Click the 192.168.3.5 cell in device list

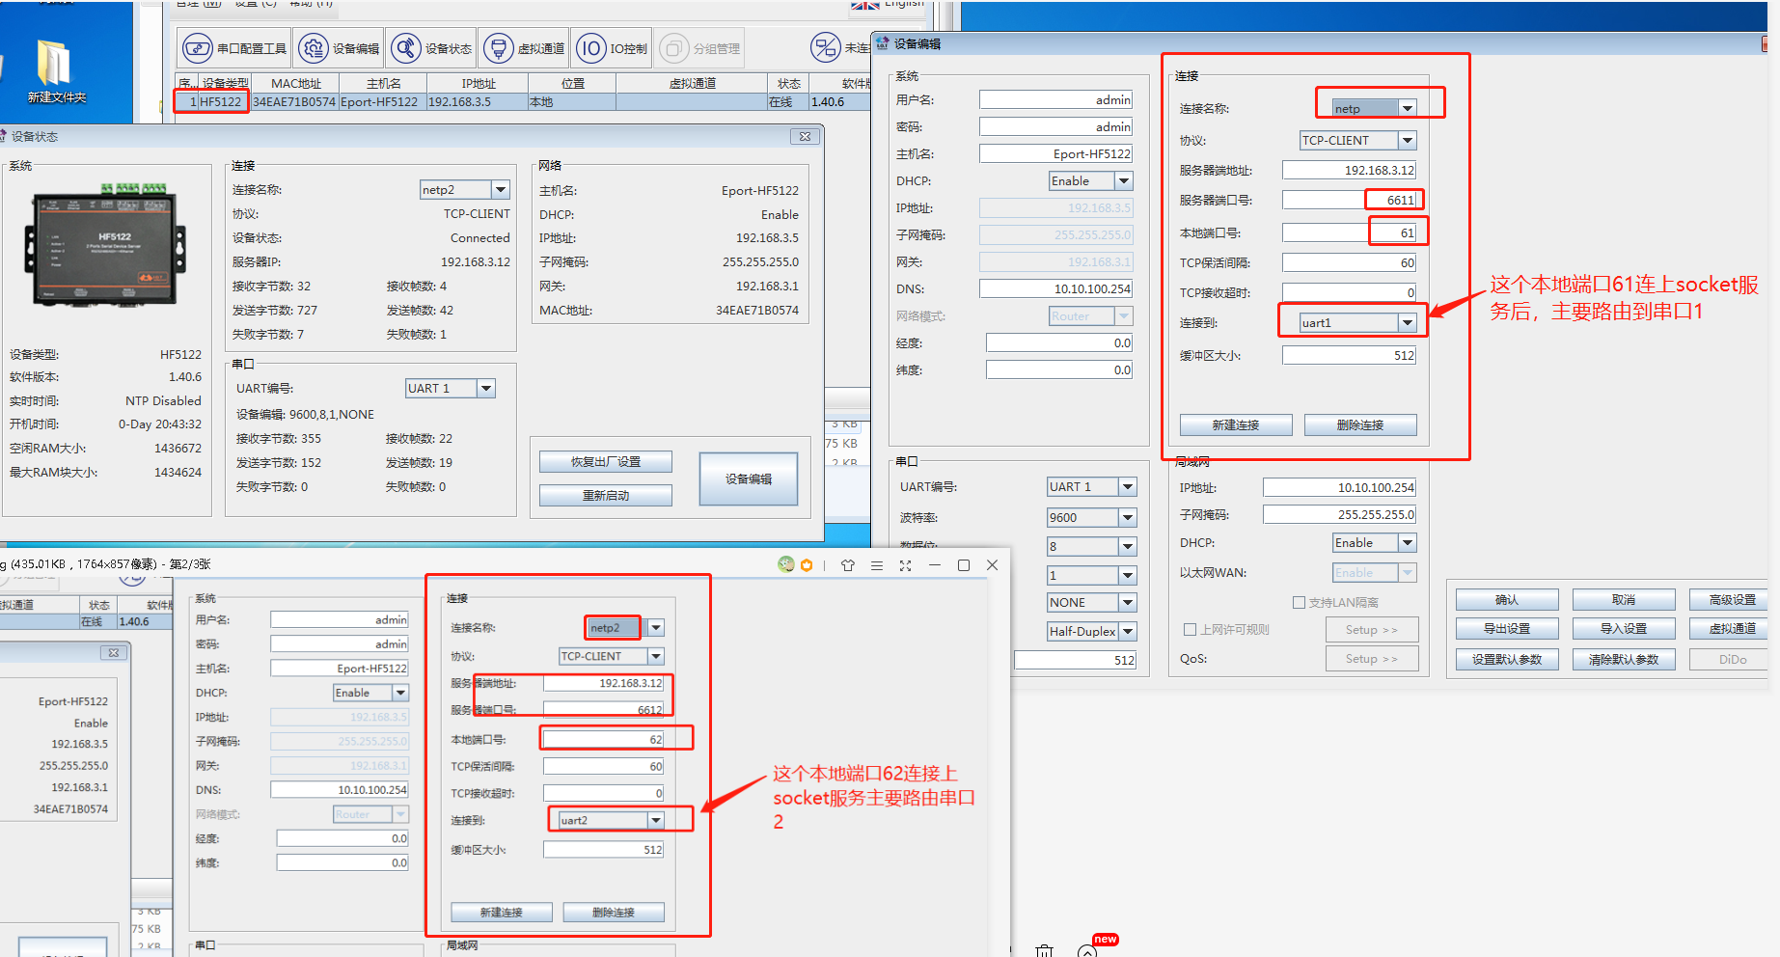point(477,102)
